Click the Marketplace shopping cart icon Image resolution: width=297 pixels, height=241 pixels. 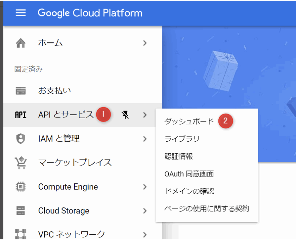21,163
